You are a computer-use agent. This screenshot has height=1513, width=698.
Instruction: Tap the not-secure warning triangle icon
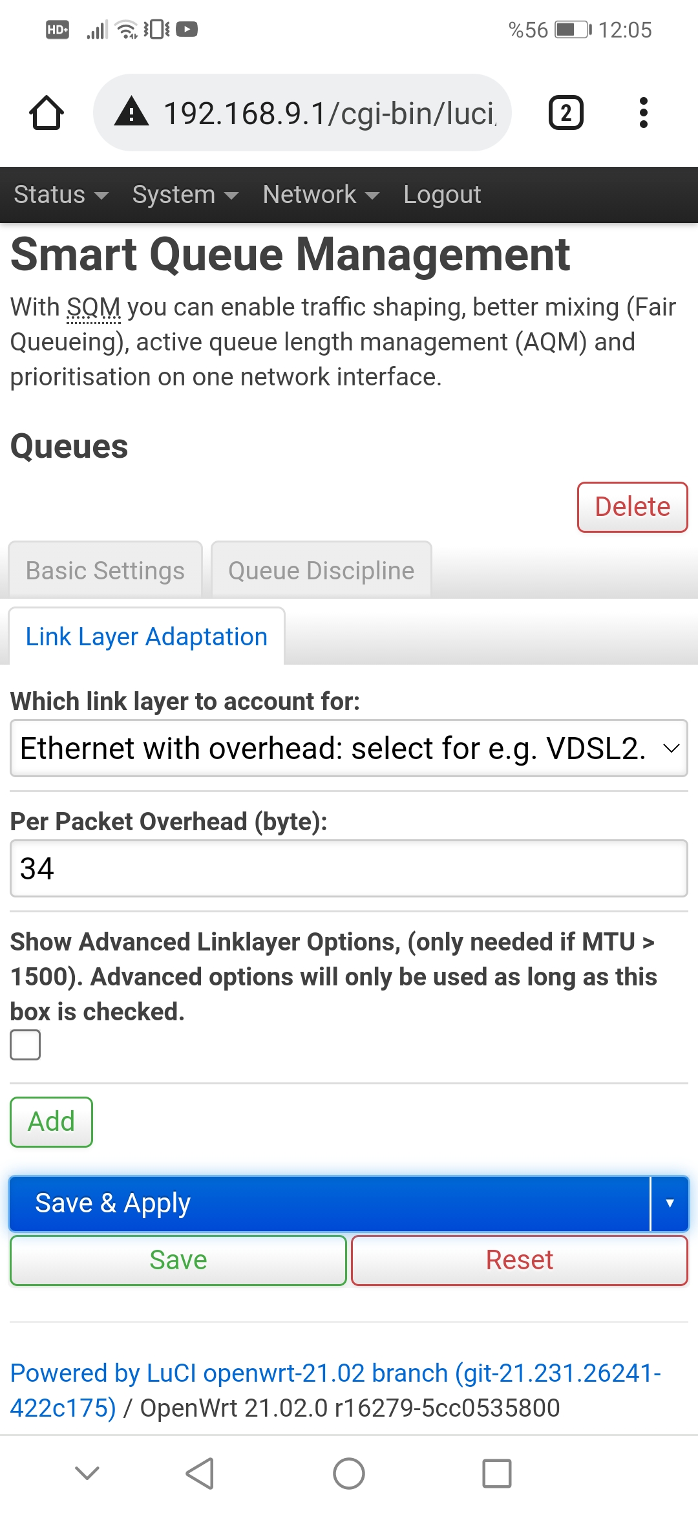(x=132, y=111)
